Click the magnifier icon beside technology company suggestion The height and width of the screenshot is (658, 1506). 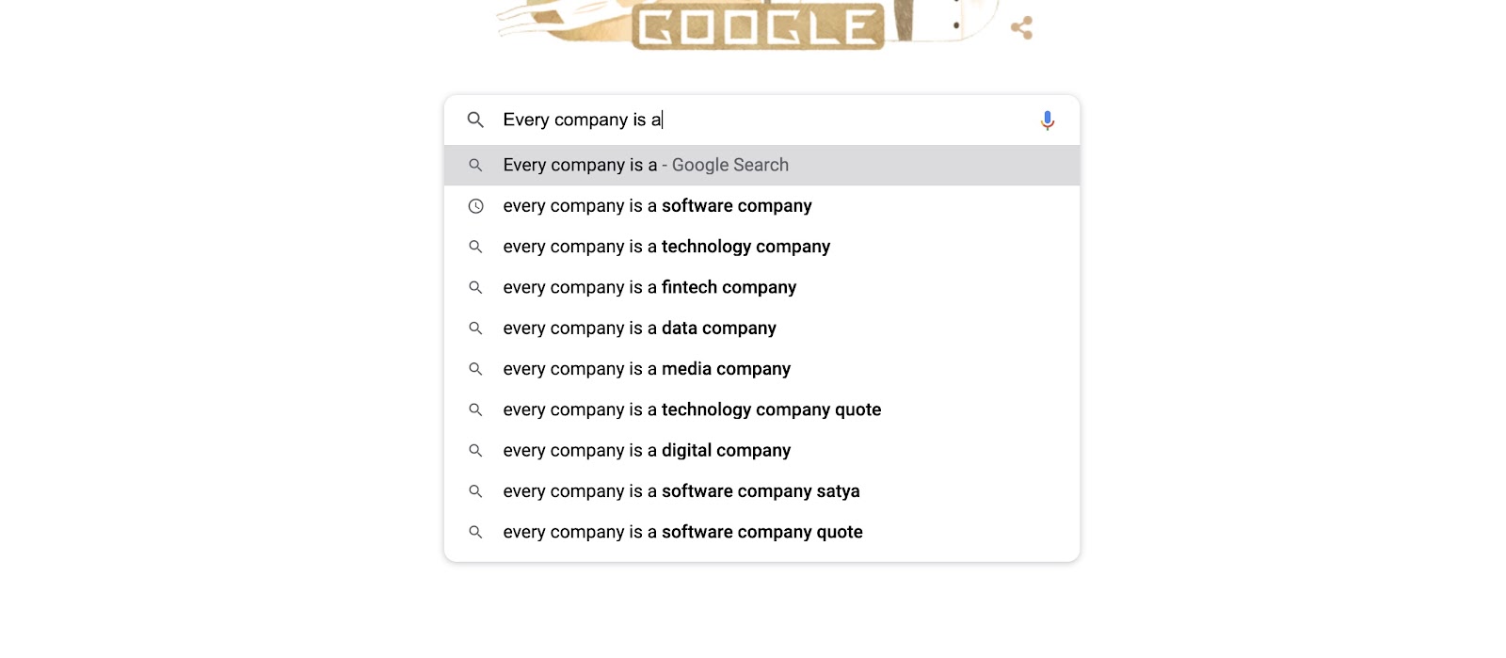coord(475,247)
